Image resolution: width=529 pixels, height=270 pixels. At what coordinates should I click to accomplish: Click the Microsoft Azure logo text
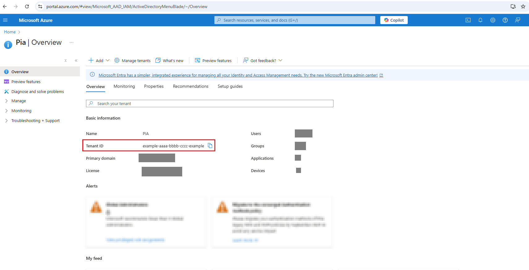pos(36,20)
